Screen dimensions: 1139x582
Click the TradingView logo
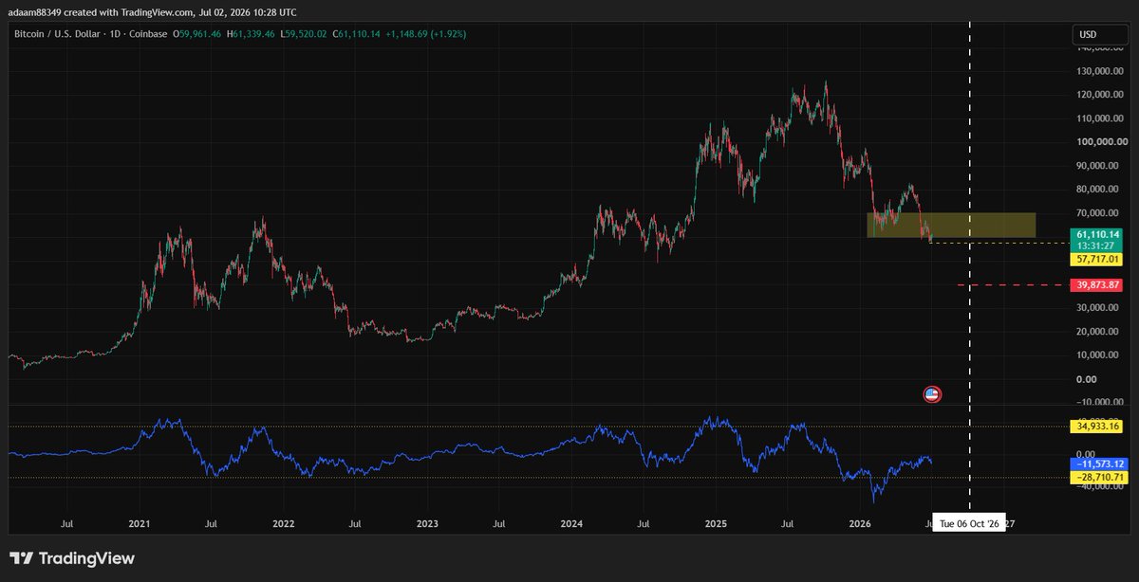pos(72,559)
